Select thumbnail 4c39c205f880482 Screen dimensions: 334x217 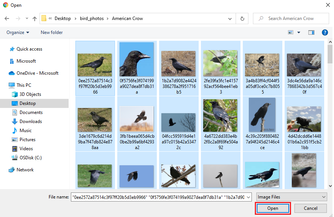point(262,124)
